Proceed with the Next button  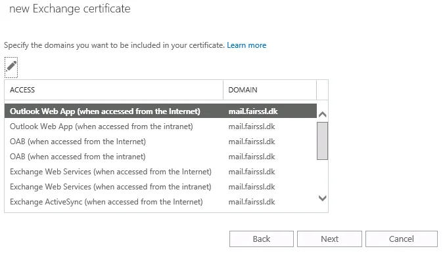329,239
